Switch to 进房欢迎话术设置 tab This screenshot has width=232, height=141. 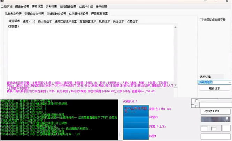(x=65, y=22)
